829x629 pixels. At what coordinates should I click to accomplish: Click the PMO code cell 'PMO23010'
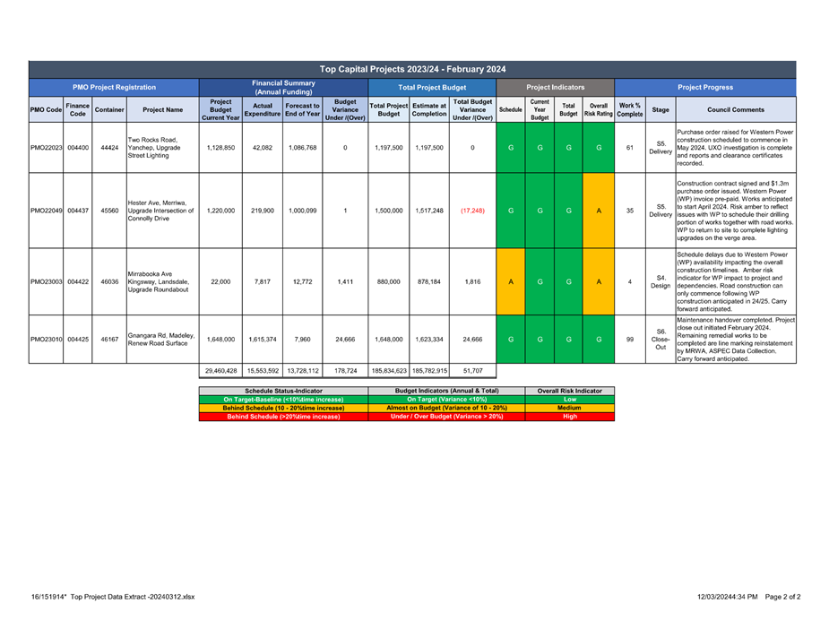(46, 340)
